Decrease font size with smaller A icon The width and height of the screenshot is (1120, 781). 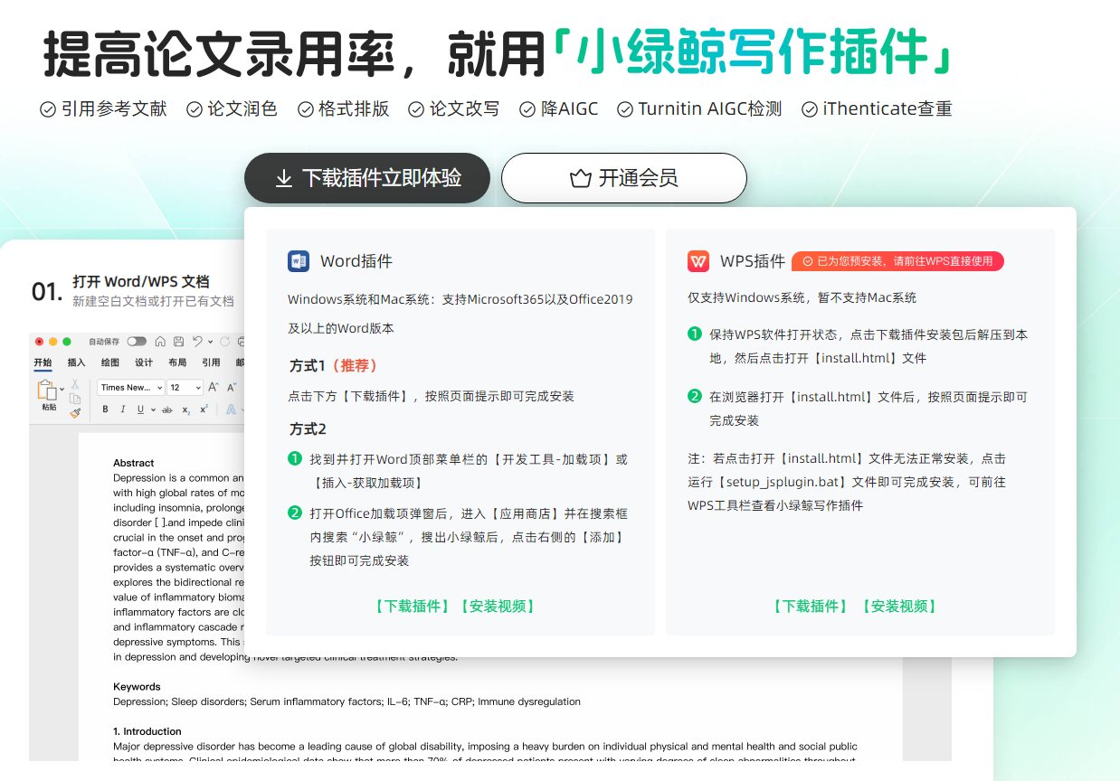tap(232, 388)
